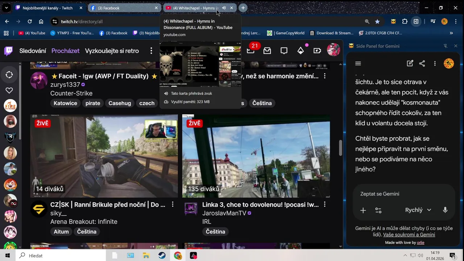Viewport: 464px width, 261px height.
Task: Open Chrome extensions puzzle icon
Action: (x=405, y=21)
